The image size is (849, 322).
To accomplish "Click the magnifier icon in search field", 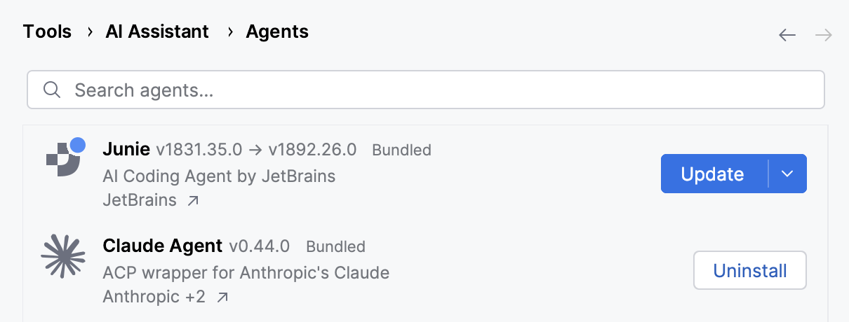I will [51, 90].
